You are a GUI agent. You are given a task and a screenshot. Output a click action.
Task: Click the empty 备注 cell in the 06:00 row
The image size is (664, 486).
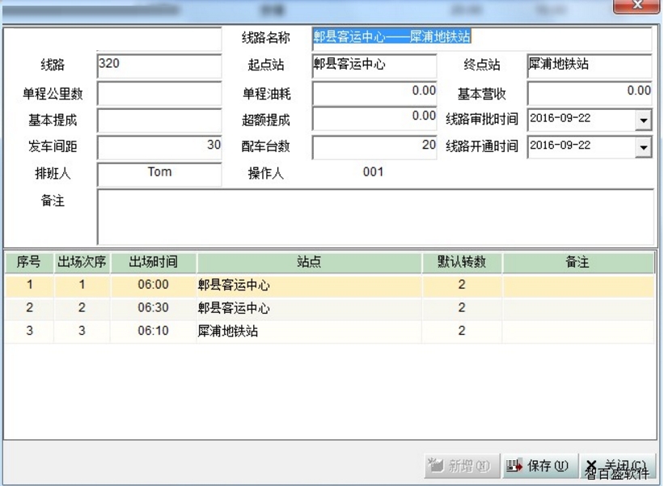(578, 285)
